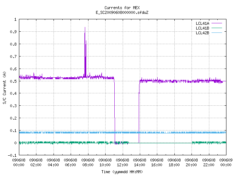
Task: Click the y-axis tick value 0.9
Action: [x=13, y=32]
